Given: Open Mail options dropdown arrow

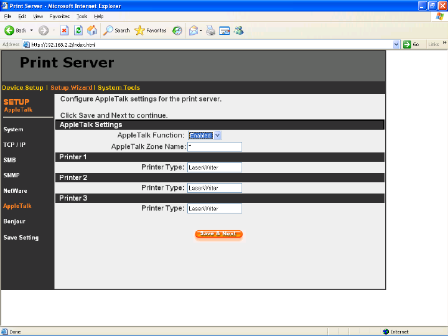Looking at the screenshot, I should click(x=201, y=30).
